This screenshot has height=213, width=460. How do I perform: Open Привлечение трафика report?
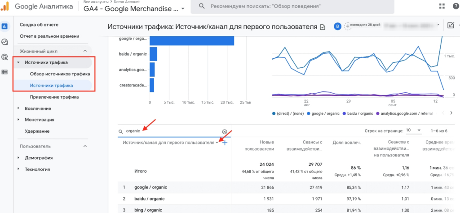(x=54, y=97)
